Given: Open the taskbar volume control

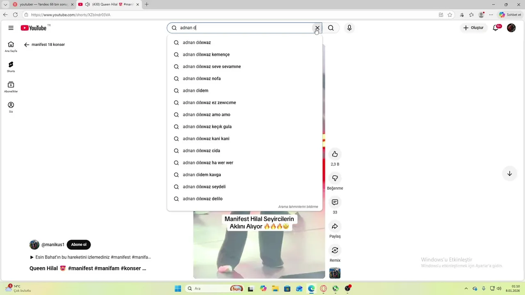Looking at the screenshot, I should (499, 288).
